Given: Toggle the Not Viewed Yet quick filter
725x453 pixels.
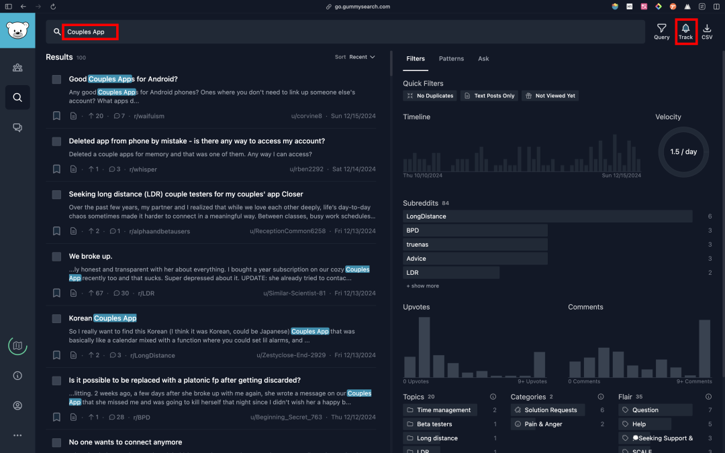Looking at the screenshot, I should 550,96.
